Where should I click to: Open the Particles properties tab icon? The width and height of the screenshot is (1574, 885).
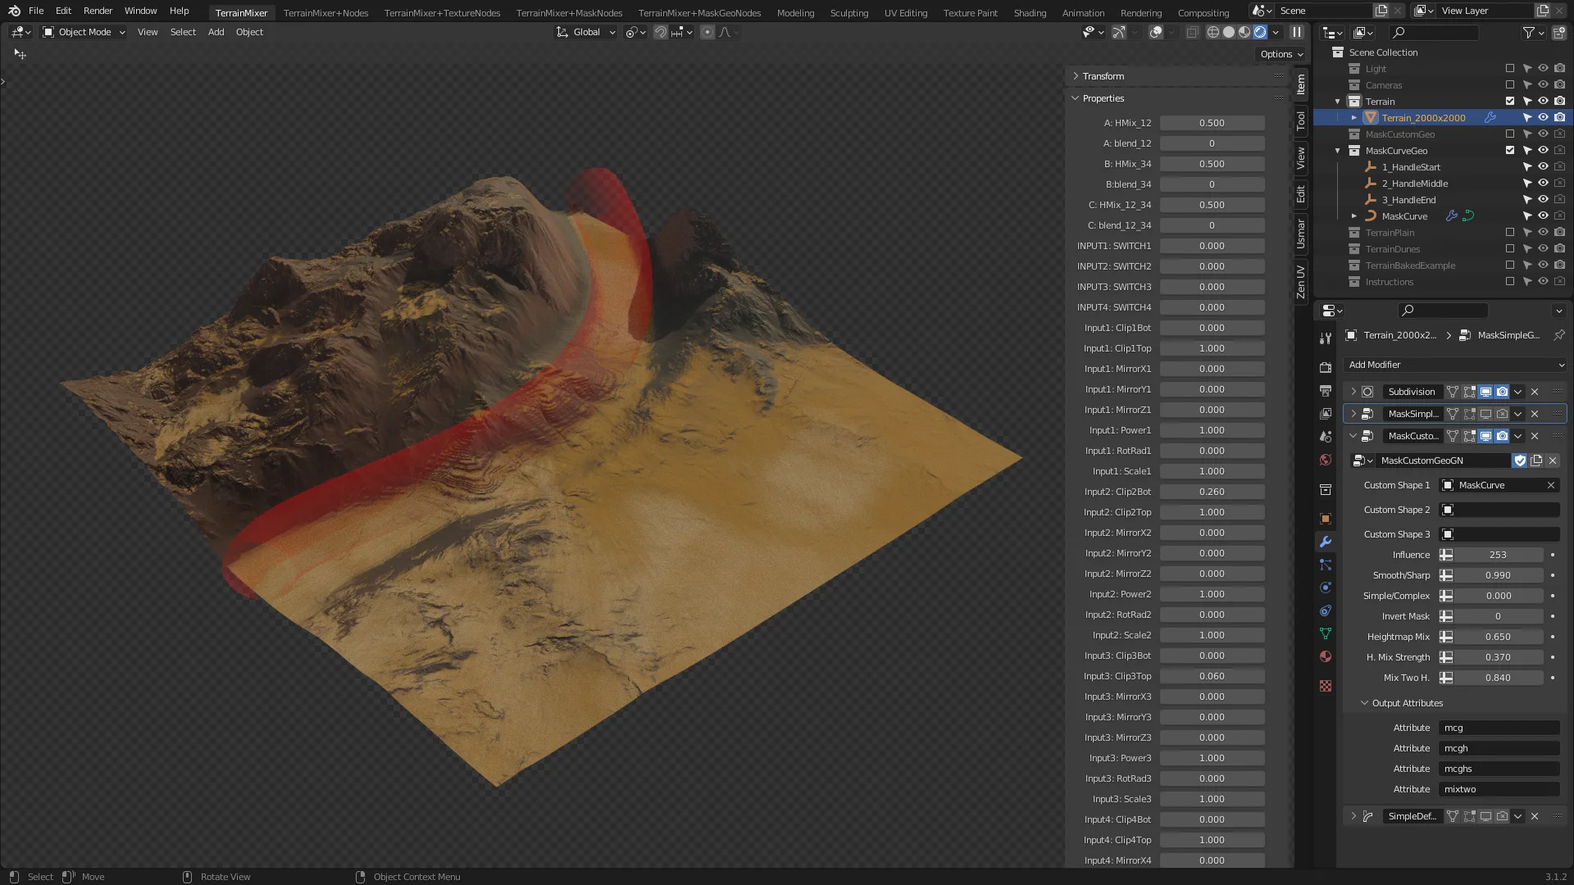tap(1326, 565)
